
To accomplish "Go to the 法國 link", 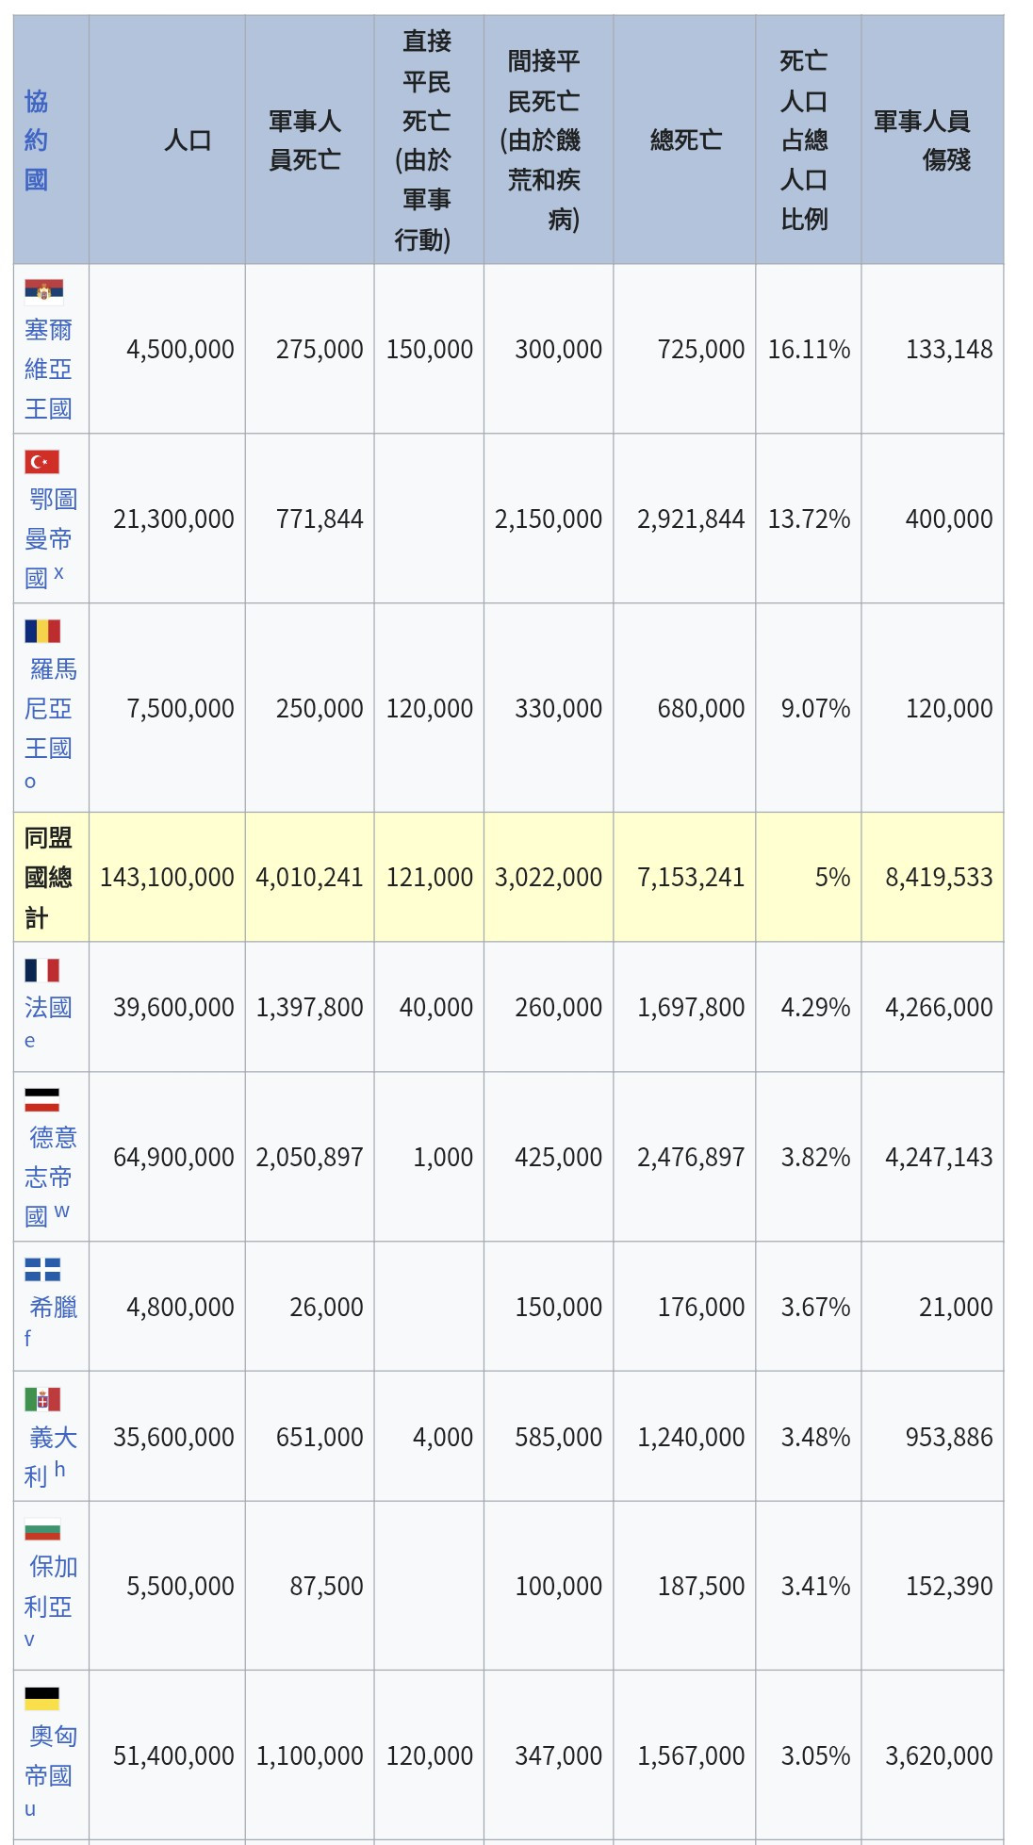I will tap(48, 1007).
